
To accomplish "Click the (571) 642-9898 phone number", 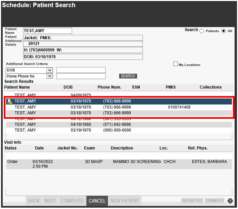I will pos(117,125).
